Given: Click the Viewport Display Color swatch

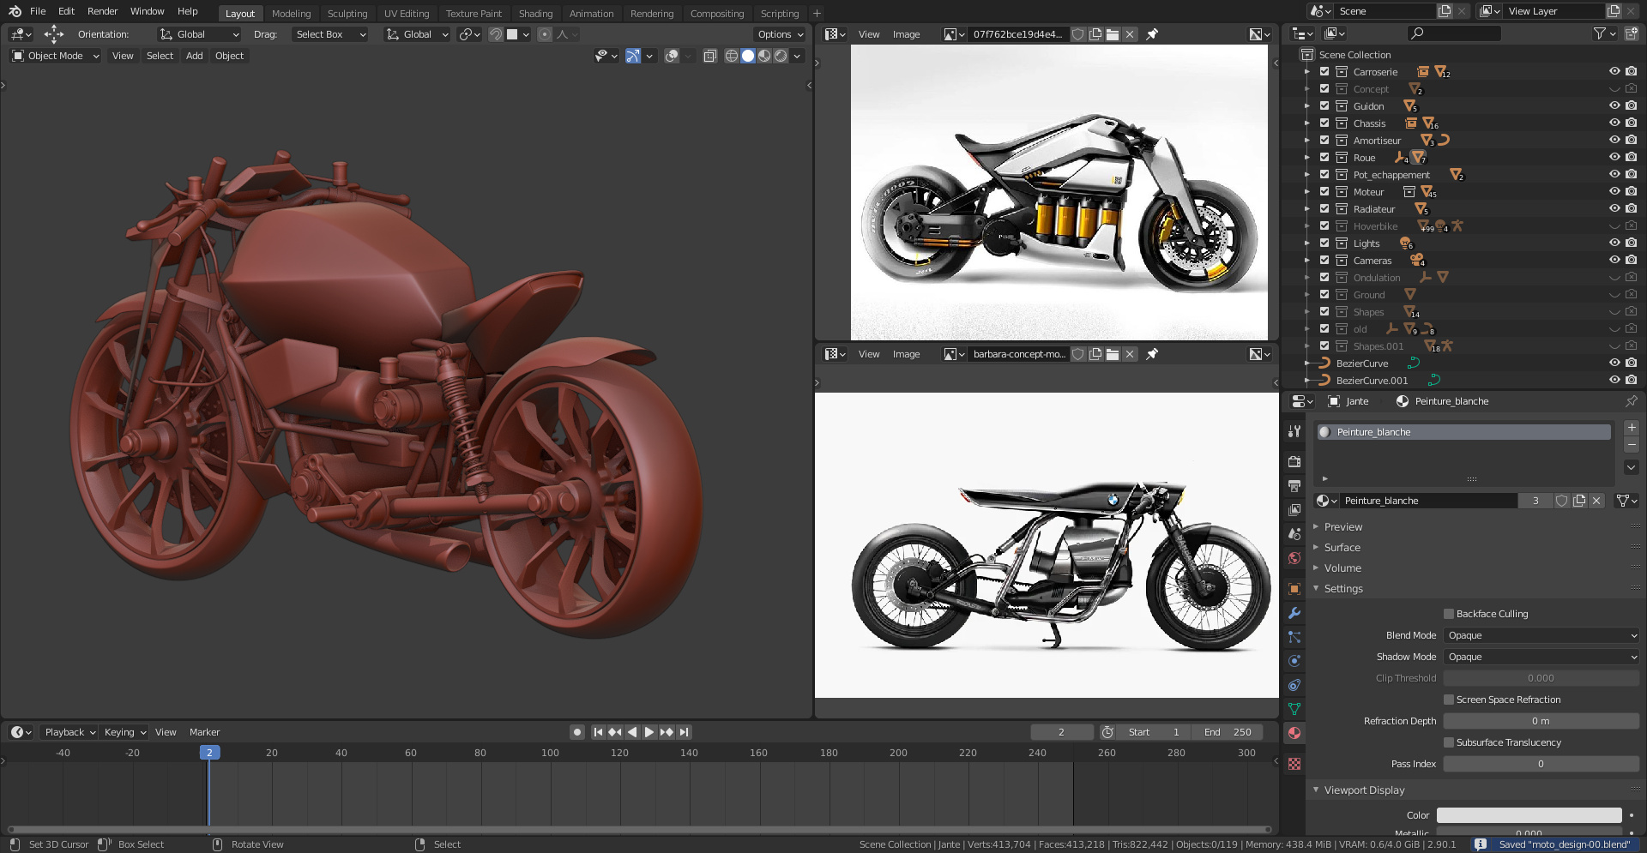Looking at the screenshot, I should (1529, 815).
